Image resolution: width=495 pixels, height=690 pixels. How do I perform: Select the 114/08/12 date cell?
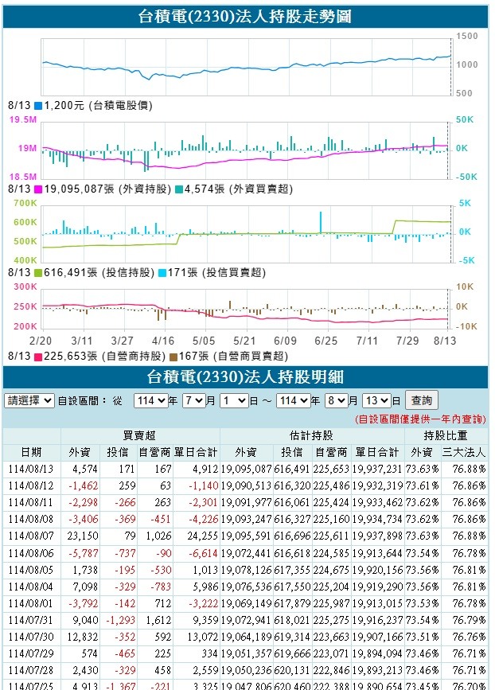point(31,485)
